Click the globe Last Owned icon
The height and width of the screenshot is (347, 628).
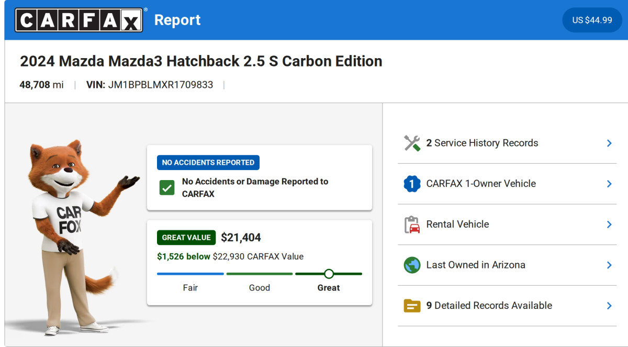point(412,265)
